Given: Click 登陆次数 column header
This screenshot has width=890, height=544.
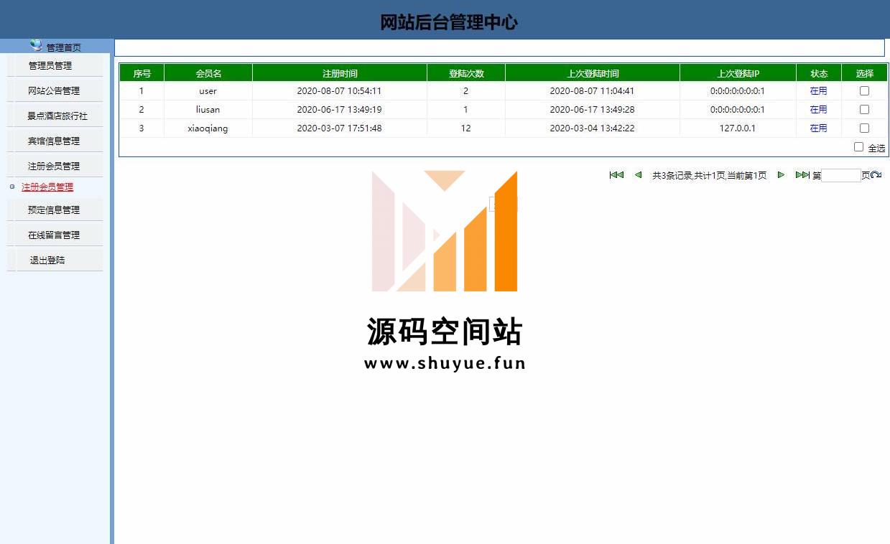Looking at the screenshot, I should tap(466, 73).
